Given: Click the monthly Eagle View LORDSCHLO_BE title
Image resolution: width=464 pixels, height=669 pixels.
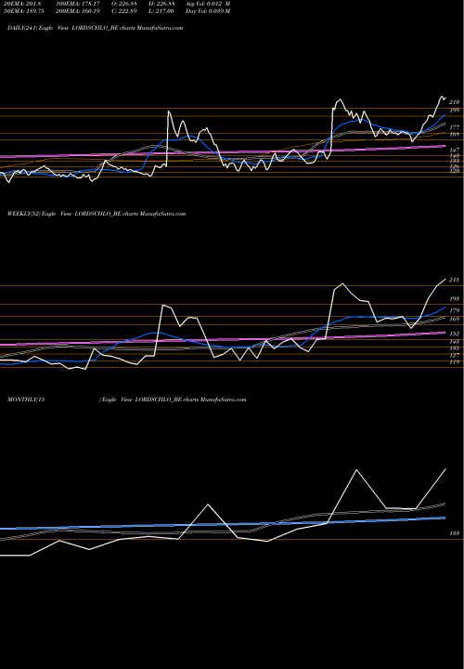Looking at the screenshot, I should coord(173,400).
